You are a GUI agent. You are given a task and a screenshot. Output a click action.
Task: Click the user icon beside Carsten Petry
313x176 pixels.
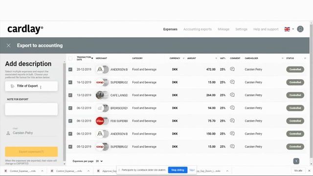(x=8, y=133)
